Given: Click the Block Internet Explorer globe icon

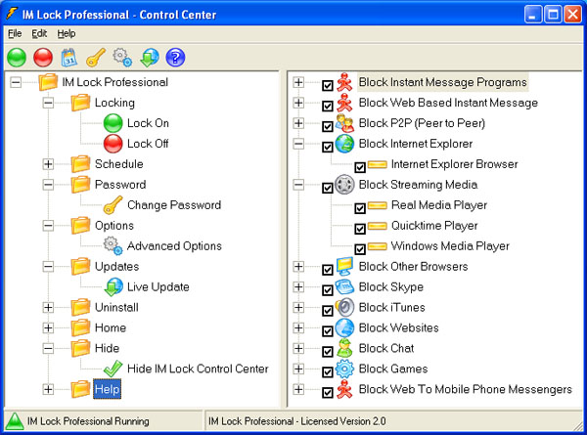Looking at the screenshot, I should point(344,144).
